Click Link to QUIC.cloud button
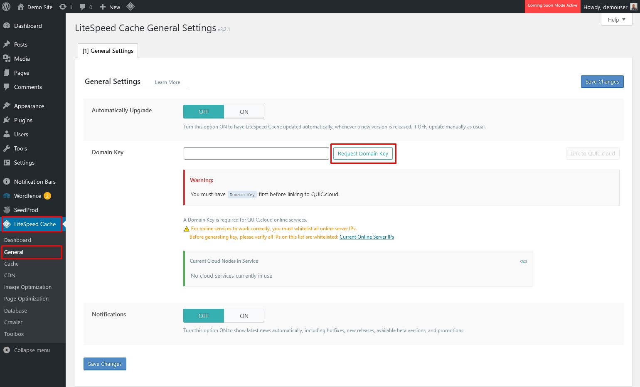640x387 pixels. (x=593, y=153)
